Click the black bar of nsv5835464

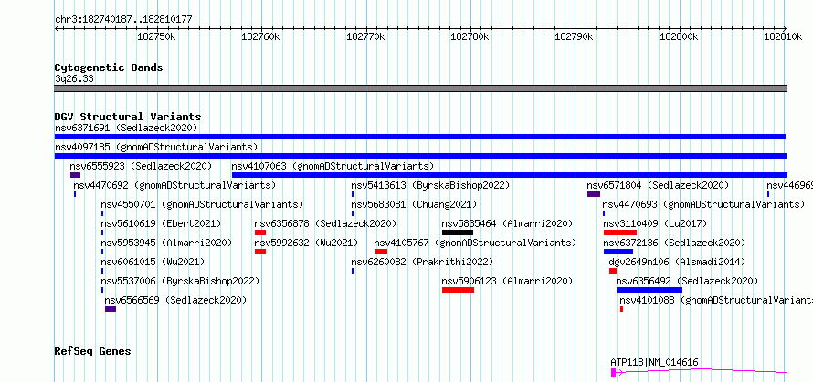pyautogui.click(x=458, y=232)
